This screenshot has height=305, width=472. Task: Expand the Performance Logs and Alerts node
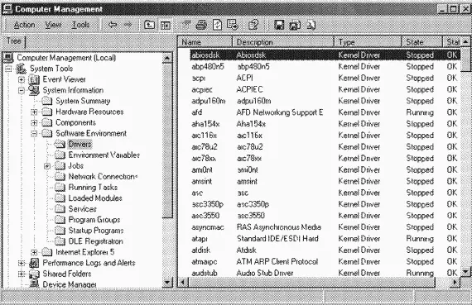22,264
